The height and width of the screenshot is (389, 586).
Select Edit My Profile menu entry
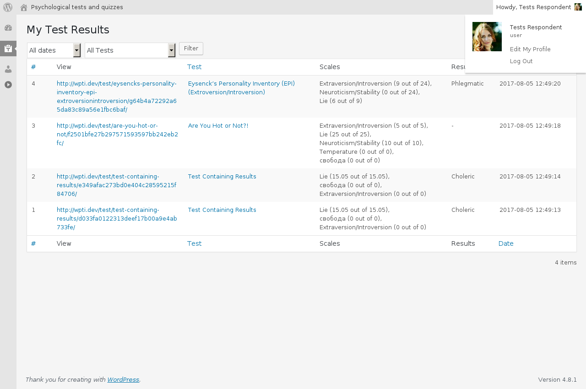(530, 49)
